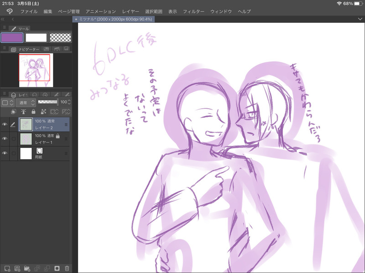Select the 用紙 layer name

tap(39, 157)
